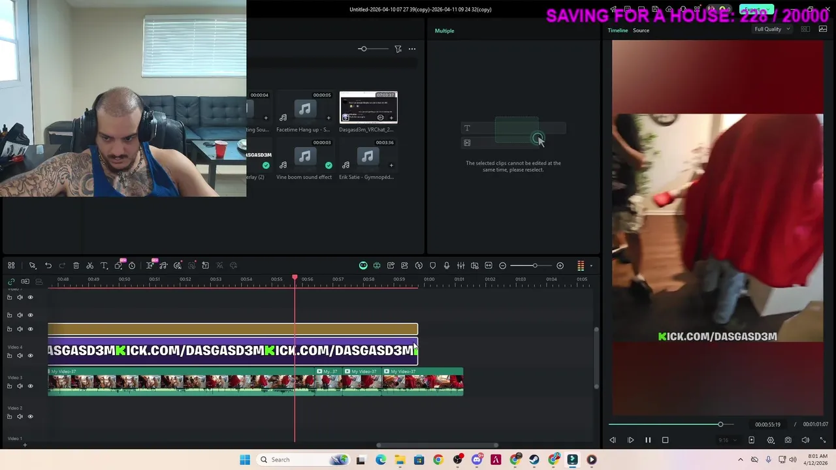
Task: Pause the preview playback
Action: pyautogui.click(x=648, y=440)
